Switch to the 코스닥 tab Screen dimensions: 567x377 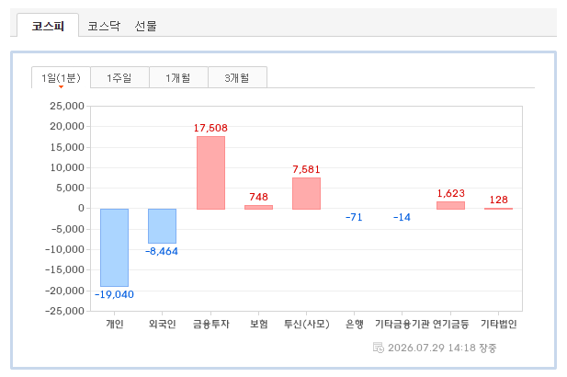coord(104,26)
